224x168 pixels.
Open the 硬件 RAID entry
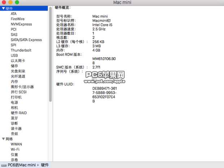pos(18,113)
